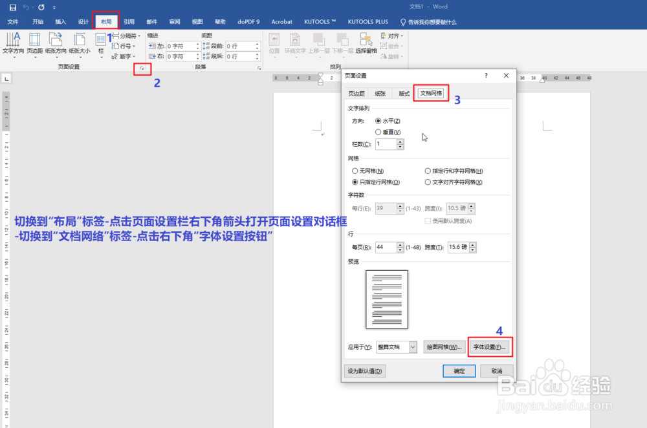The height and width of the screenshot is (428, 647).
Task: Click the 每页 lines per page field
Action: pyautogui.click(x=386, y=247)
